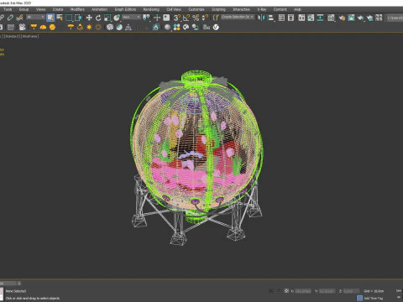Toggle Window/Crossing selection mode

(x=78, y=18)
